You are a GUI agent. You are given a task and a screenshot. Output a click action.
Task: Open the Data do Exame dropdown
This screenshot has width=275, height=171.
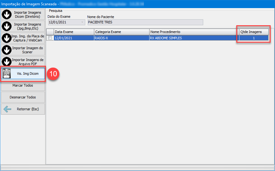click(x=82, y=22)
